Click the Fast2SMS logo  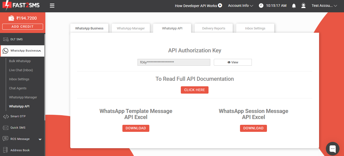point(21,6)
